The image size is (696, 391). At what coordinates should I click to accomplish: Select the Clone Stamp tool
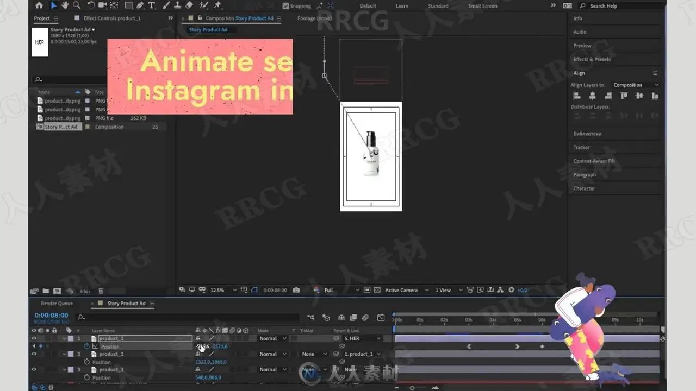[x=177, y=5]
